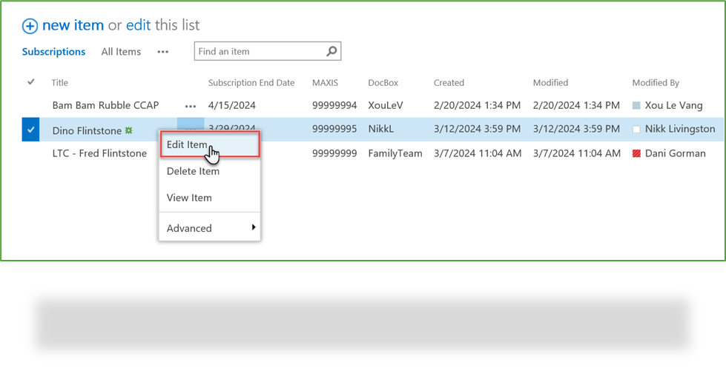
Task: Sort by the Modified column header
Action: pos(550,83)
